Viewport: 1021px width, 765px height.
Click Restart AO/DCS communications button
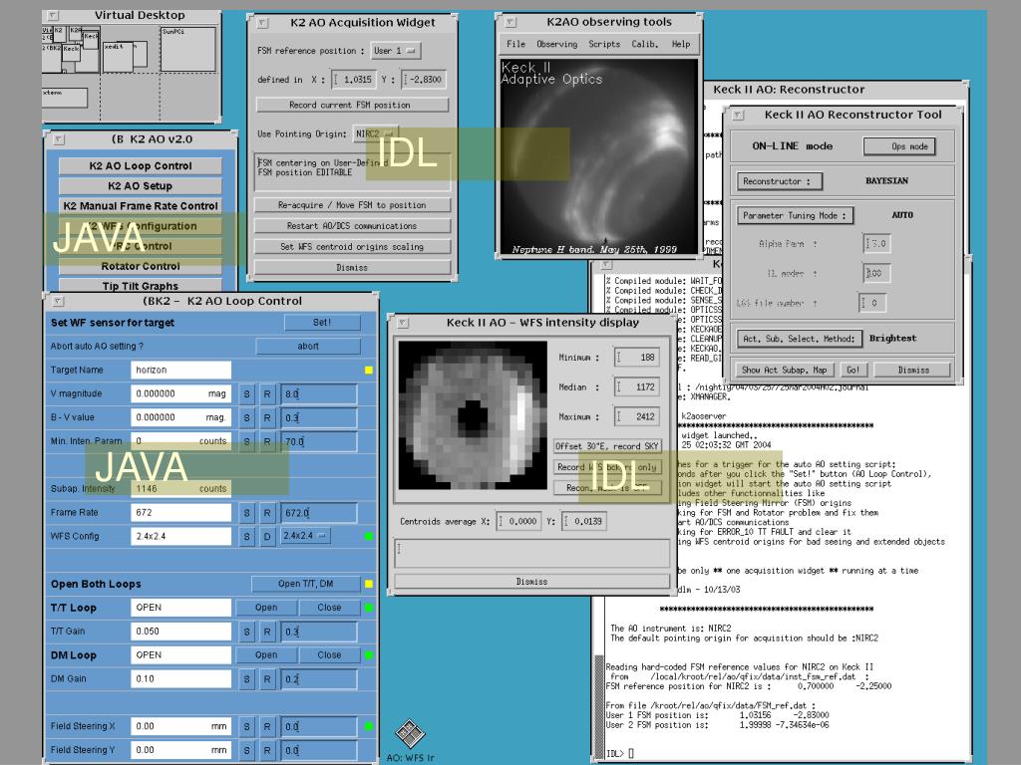click(x=352, y=226)
